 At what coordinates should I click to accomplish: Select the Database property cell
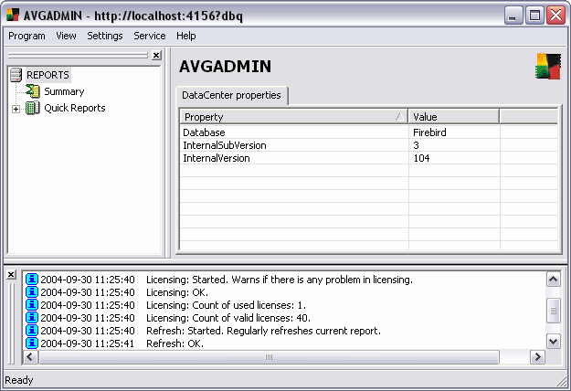294,132
